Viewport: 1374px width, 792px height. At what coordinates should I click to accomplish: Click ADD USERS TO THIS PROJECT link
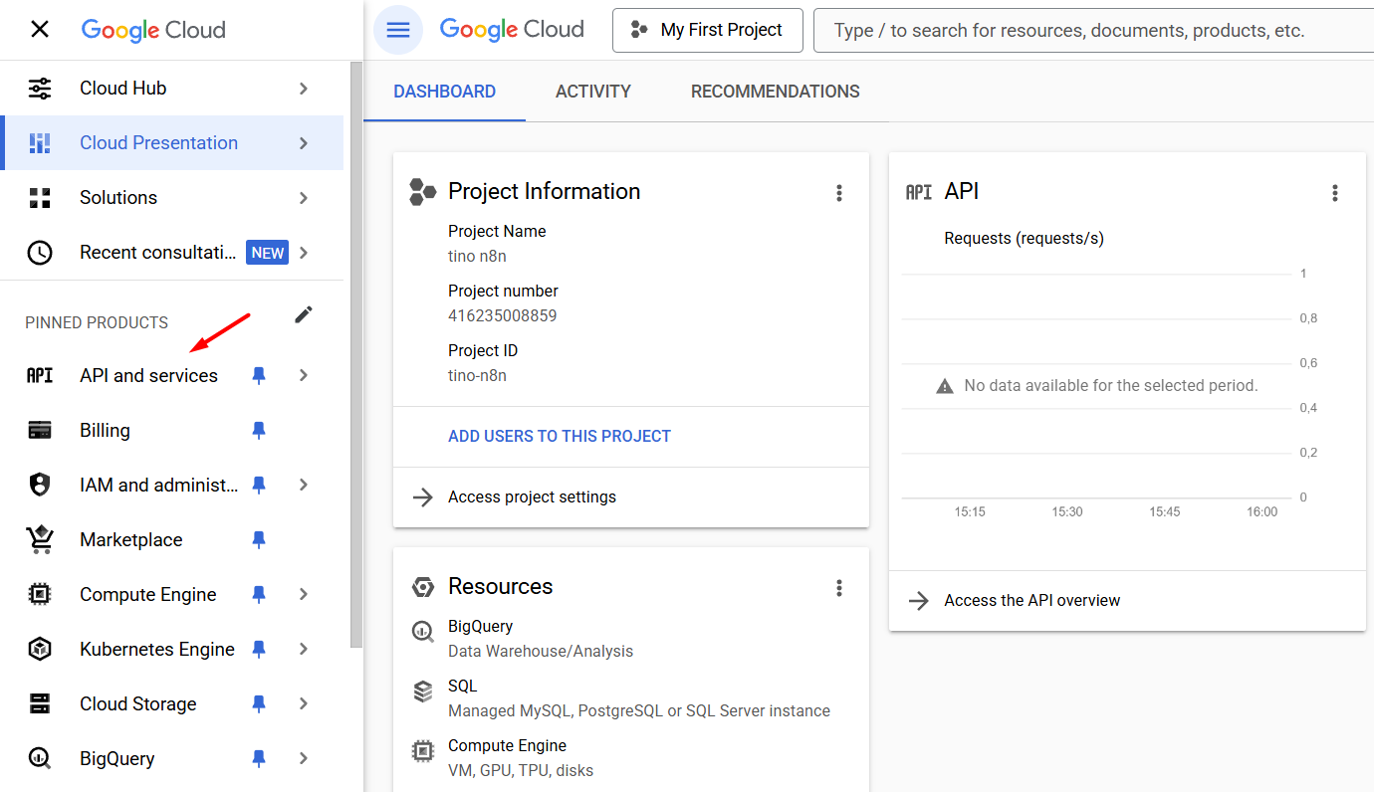[x=560, y=436]
